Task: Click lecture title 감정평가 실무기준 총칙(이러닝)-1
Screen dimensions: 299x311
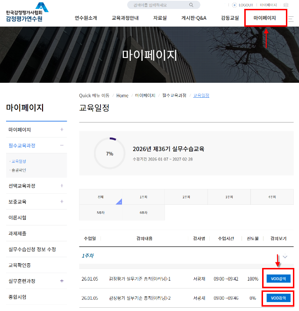Action: (x=140, y=279)
